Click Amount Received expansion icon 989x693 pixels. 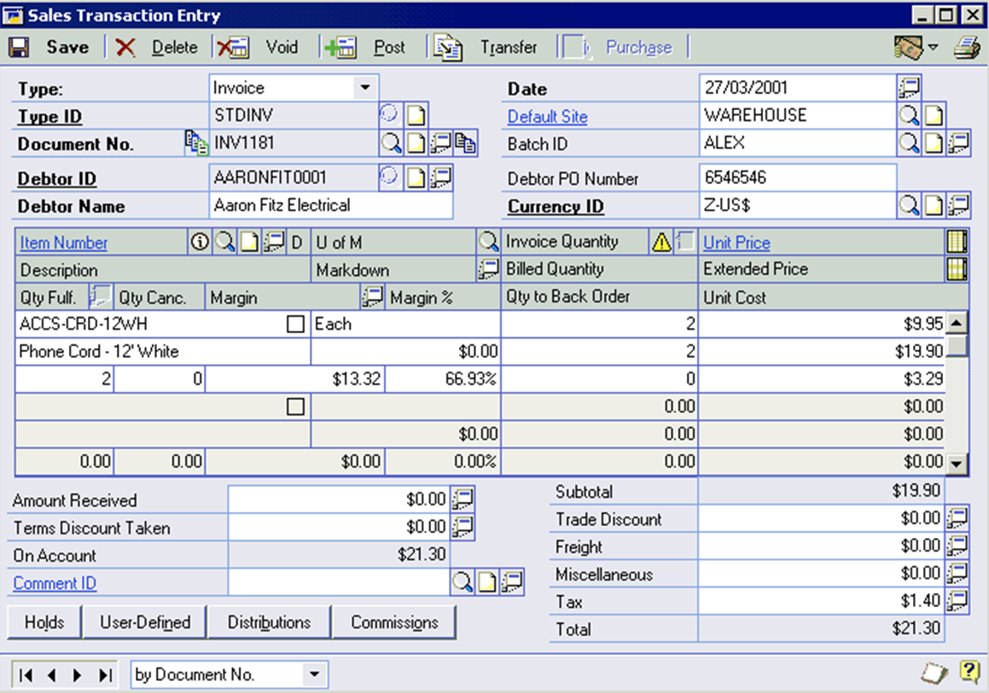[463, 500]
